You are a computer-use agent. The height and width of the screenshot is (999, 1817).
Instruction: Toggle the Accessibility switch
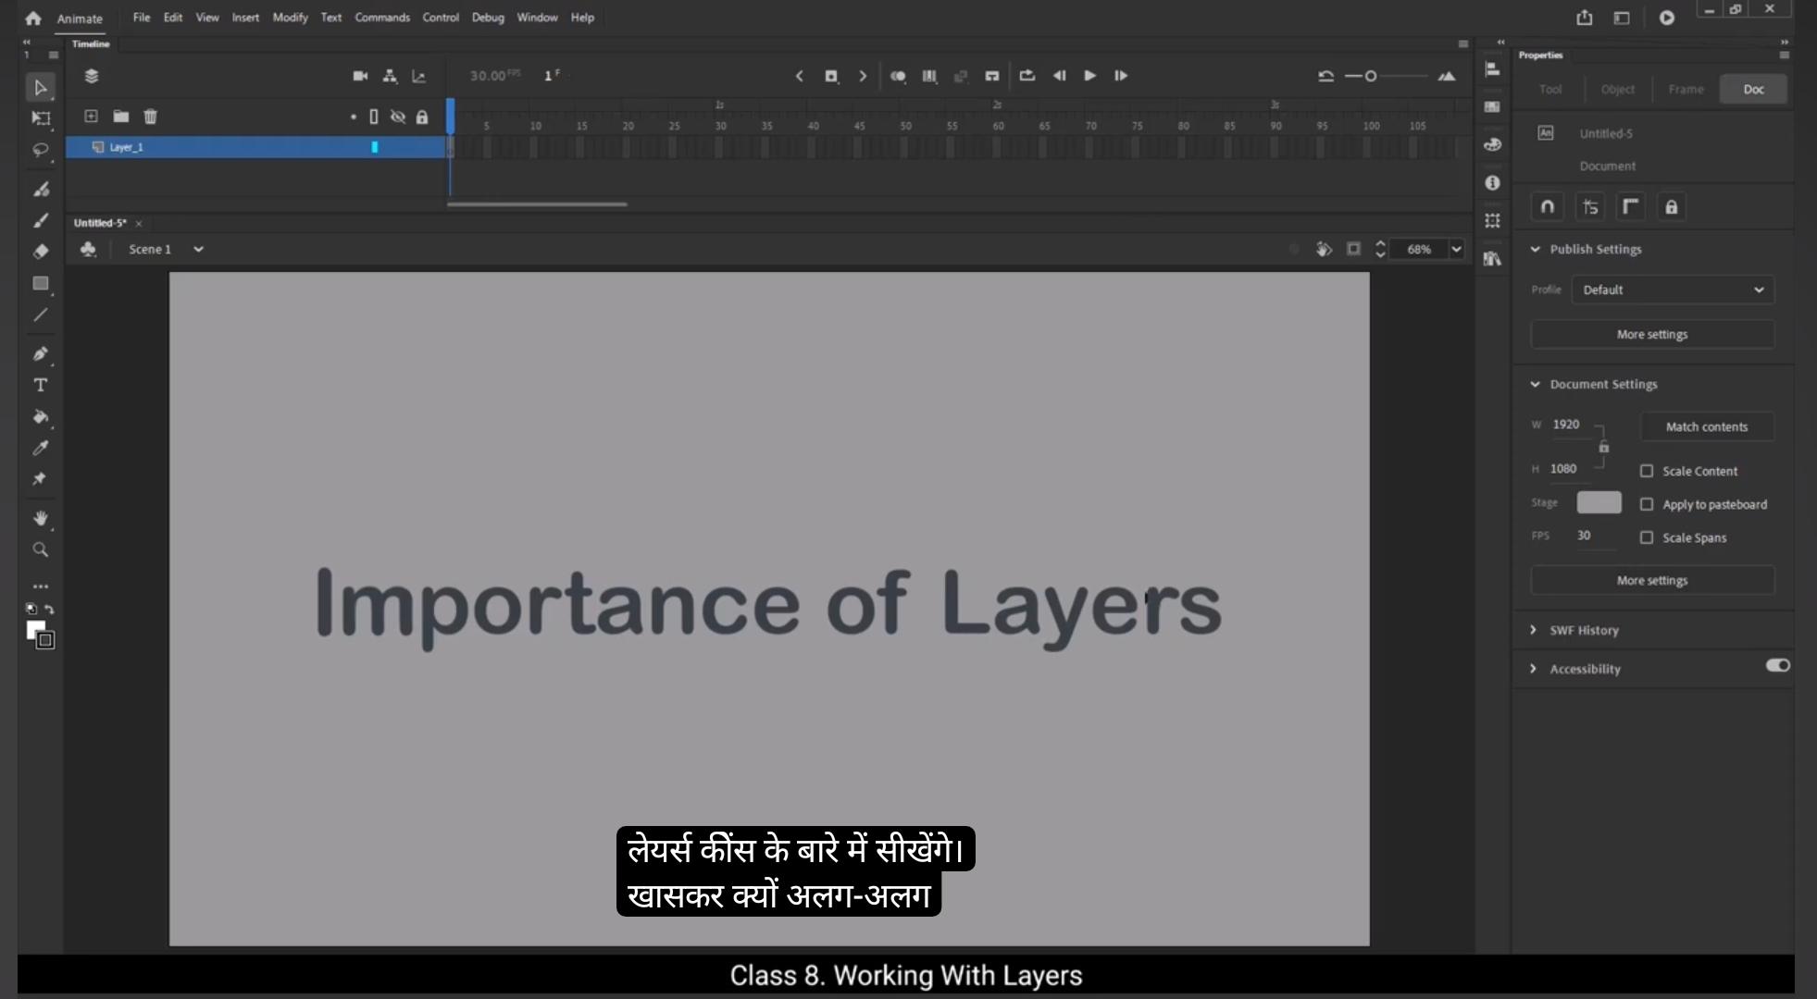pyautogui.click(x=1777, y=665)
